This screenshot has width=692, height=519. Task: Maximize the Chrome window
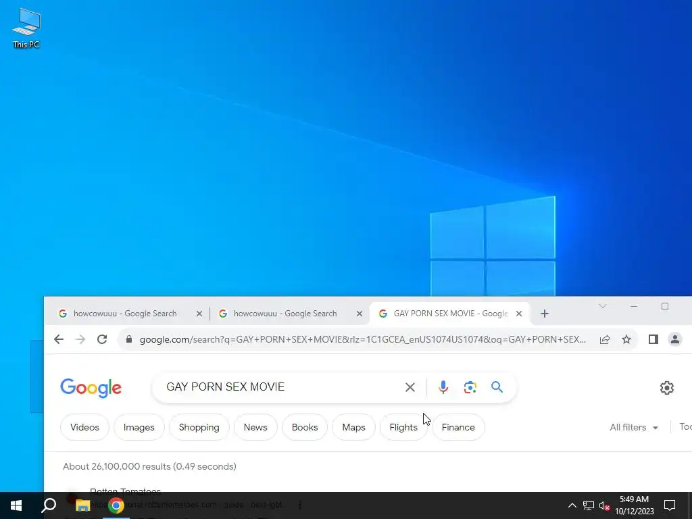click(x=665, y=306)
